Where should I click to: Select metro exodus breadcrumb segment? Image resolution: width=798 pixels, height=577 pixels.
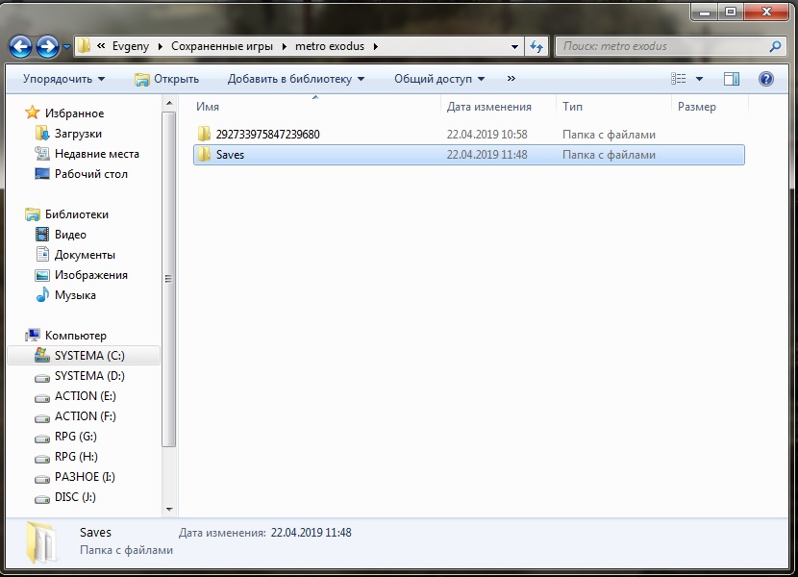pyautogui.click(x=330, y=46)
